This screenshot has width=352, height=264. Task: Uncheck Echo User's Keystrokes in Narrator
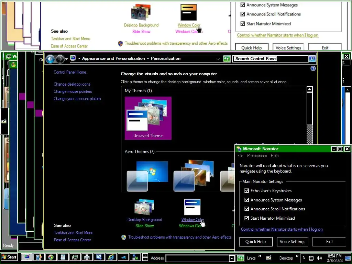point(246,190)
